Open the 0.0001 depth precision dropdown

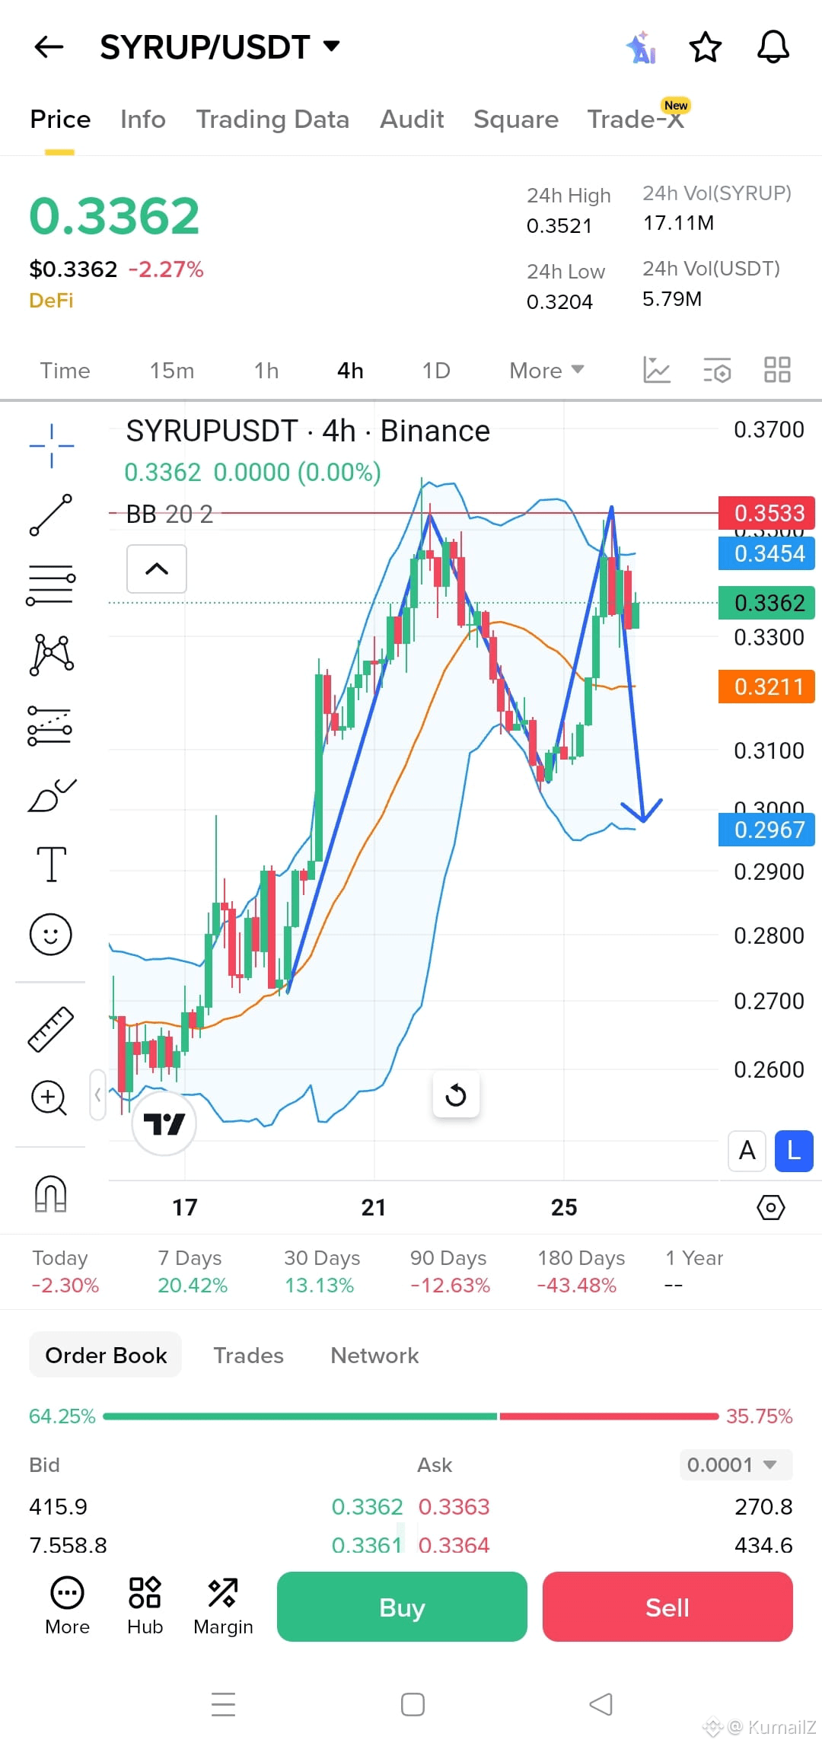point(736,1464)
